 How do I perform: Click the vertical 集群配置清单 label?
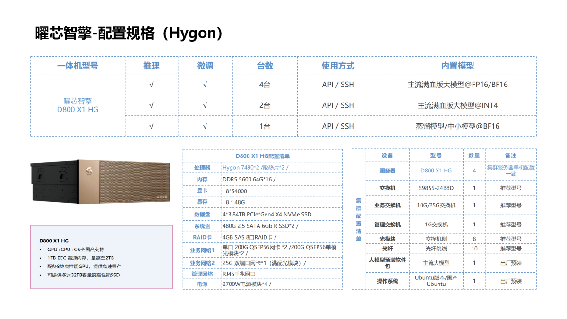pos(359,219)
